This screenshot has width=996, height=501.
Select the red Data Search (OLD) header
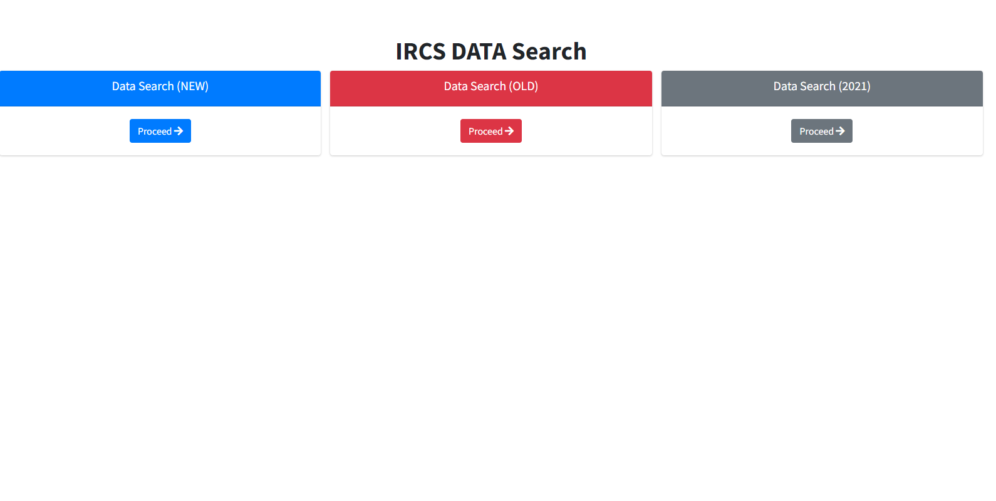pos(490,88)
